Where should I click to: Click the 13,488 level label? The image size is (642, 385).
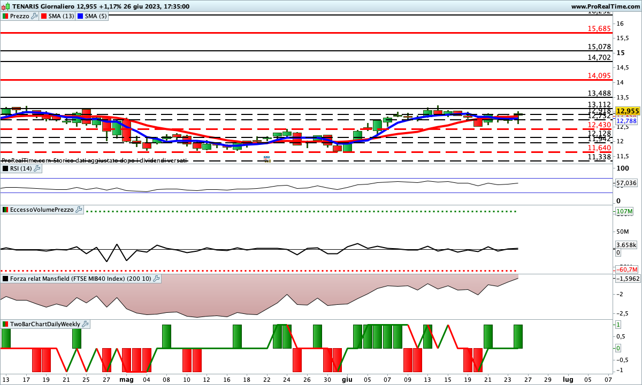[x=599, y=93]
